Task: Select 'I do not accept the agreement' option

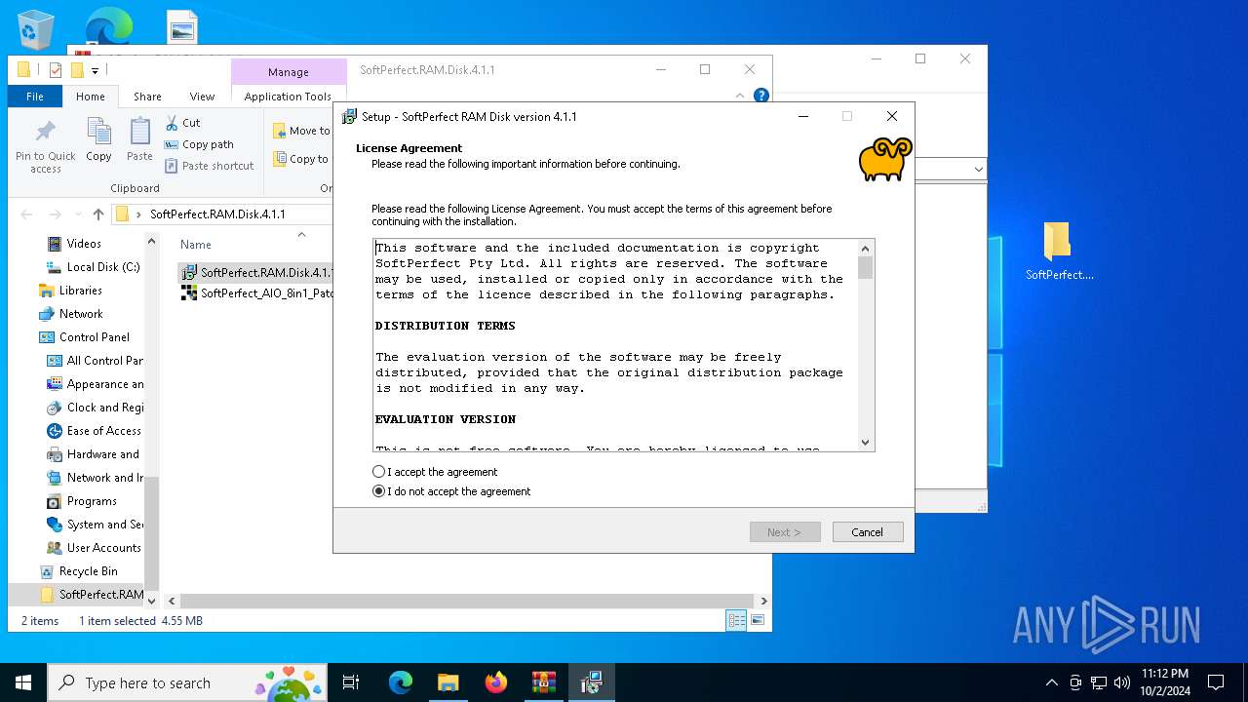Action: [x=378, y=491]
